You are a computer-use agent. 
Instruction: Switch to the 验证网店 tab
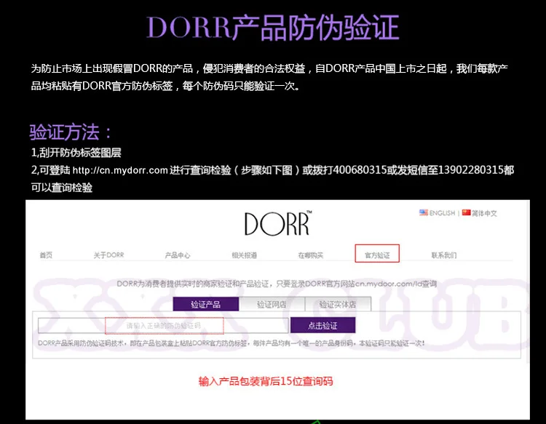coord(272,304)
